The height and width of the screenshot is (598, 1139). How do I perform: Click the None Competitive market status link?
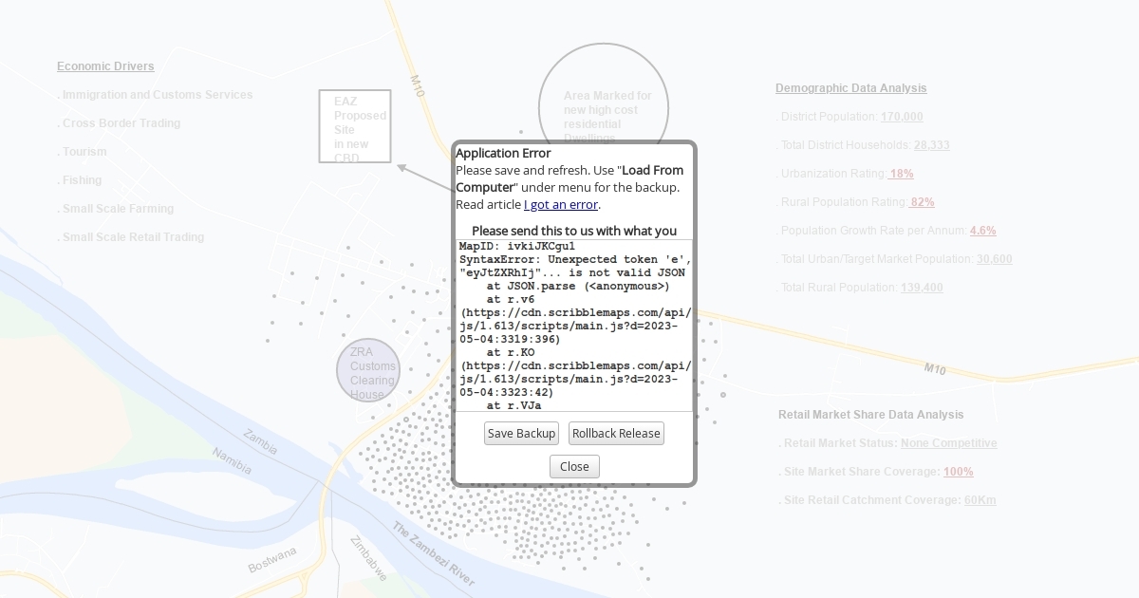[948, 443]
